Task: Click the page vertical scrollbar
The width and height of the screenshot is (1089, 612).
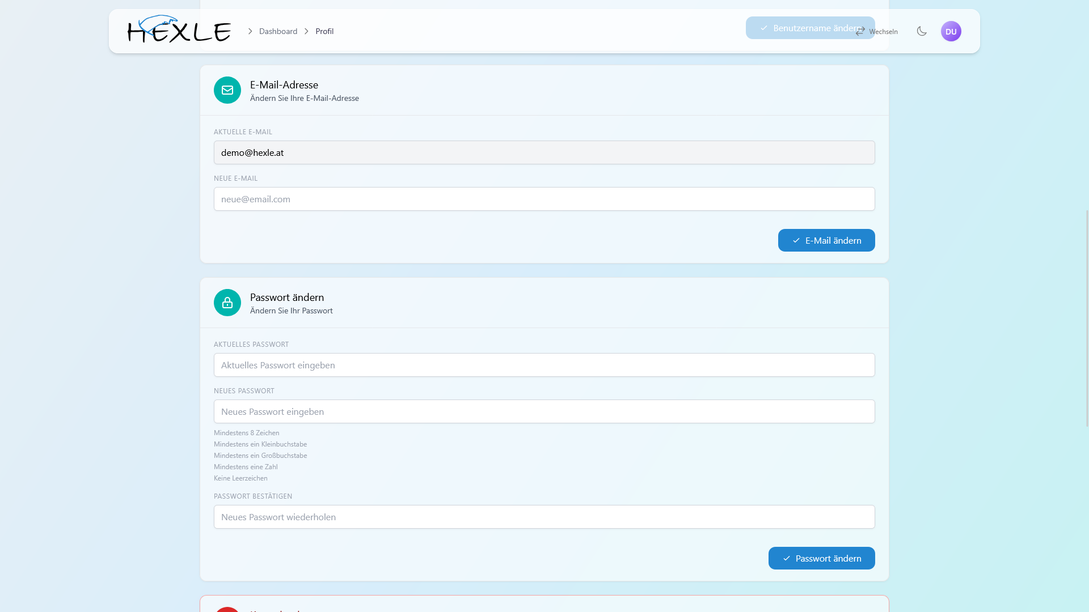Action: tap(1087, 317)
